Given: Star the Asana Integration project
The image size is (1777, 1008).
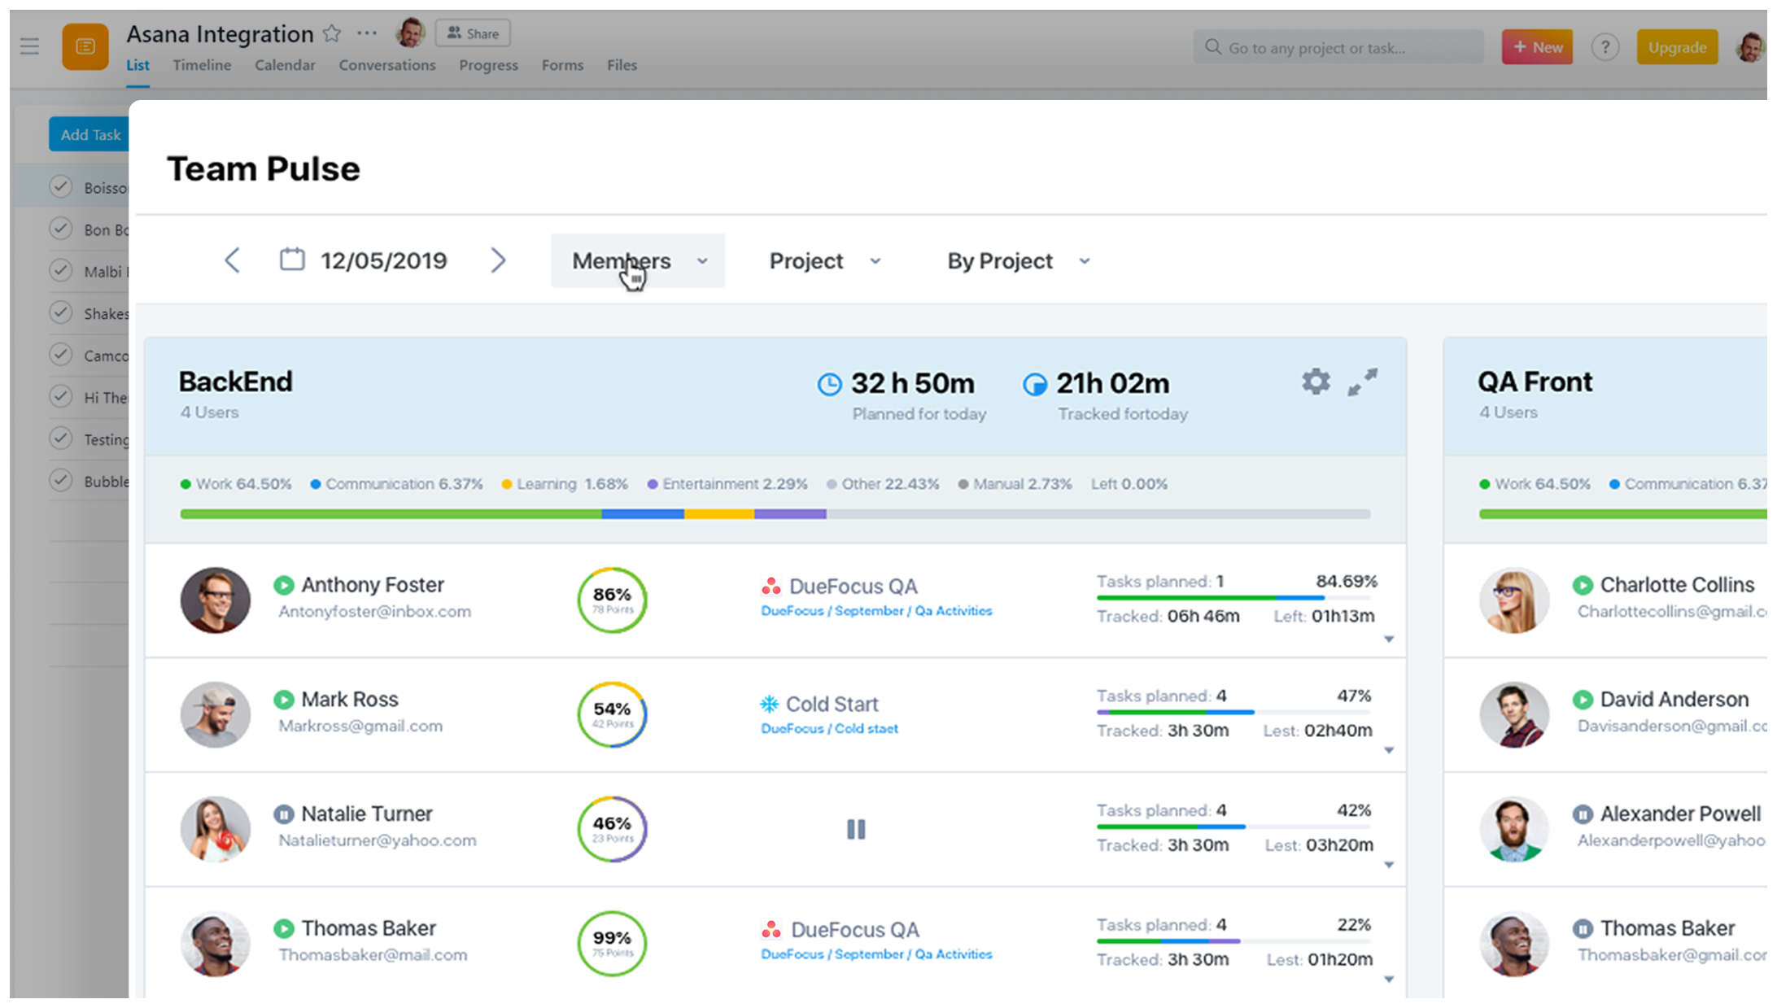Looking at the screenshot, I should click(x=331, y=33).
